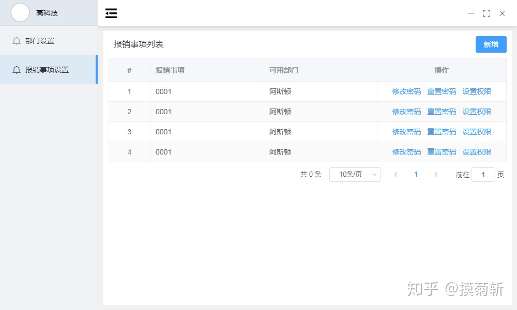Minimize the window using the dash icon
517x310 pixels.
pyautogui.click(x=471, y=13)
